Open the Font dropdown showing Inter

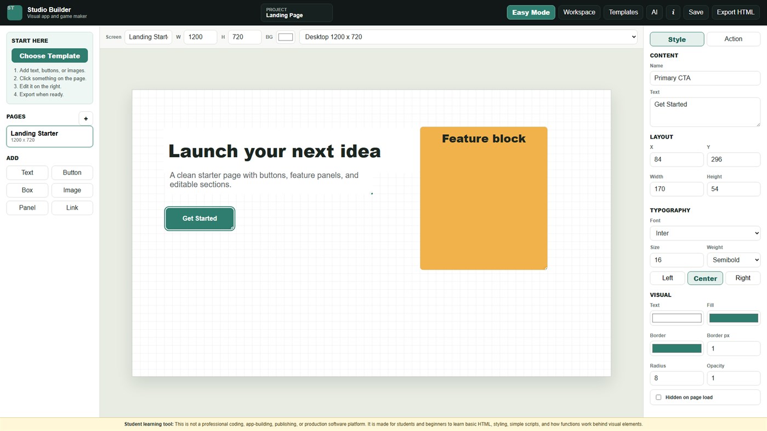pyautogui.click(x=705, y=233)
